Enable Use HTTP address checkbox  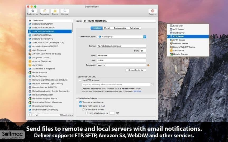pos(80,80)
